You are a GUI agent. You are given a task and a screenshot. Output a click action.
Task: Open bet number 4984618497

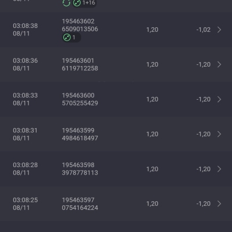point(80,138)
